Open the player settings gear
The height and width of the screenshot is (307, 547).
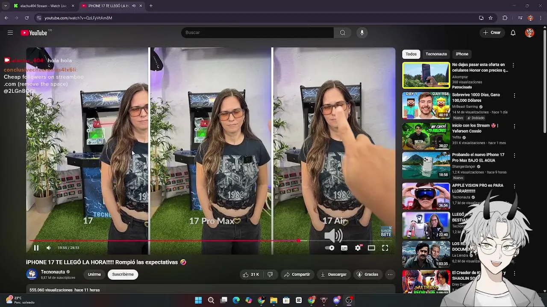pos(358,248)
